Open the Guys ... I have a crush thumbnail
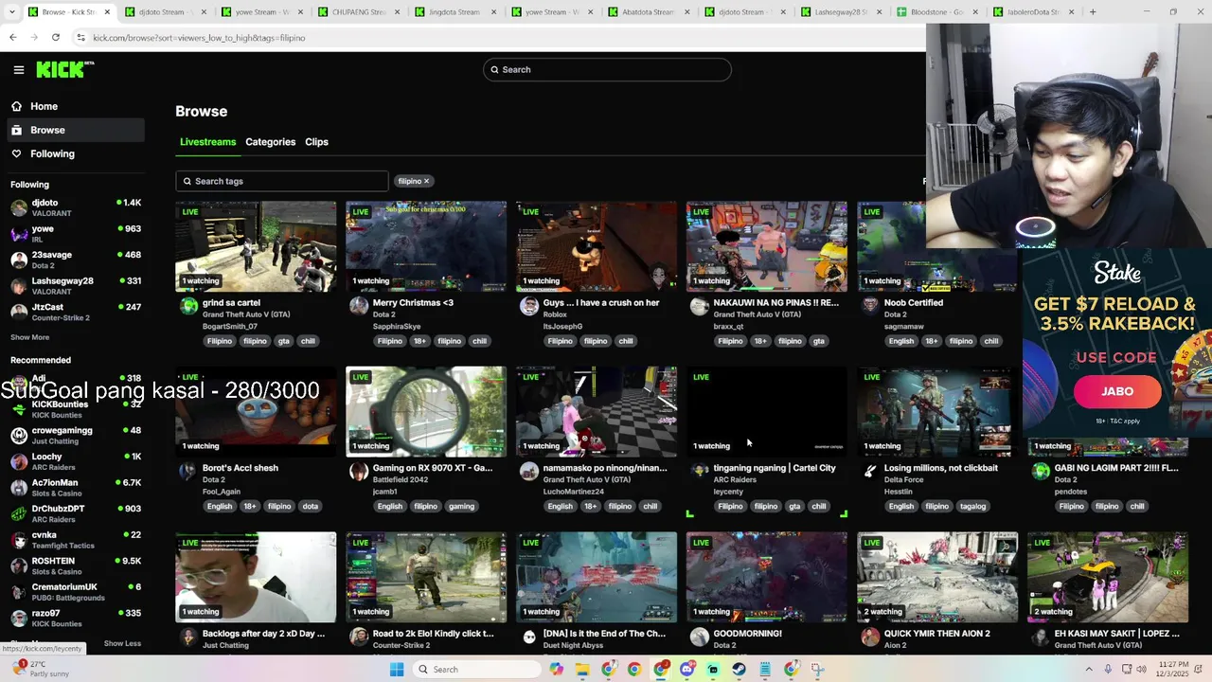Screen dimensions: 1212x682 pos(597,246)
